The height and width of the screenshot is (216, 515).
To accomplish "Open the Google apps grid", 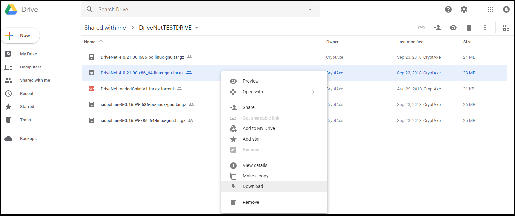I will (491, 9).
